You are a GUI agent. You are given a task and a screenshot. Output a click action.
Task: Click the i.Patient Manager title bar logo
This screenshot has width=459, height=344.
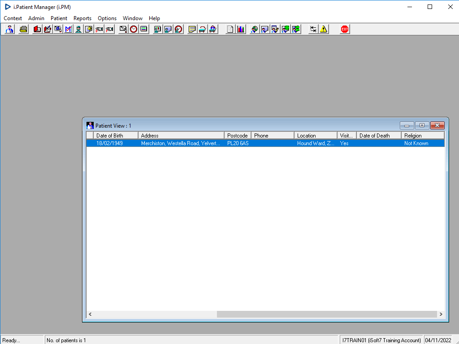[8, 7]
